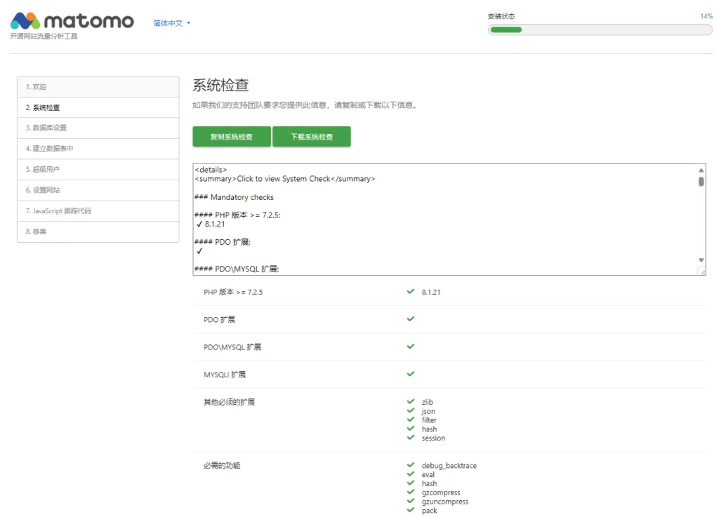Open the 简体中文 language dropdown
This screenshot has width=719, height=517.
pos(171,23)
